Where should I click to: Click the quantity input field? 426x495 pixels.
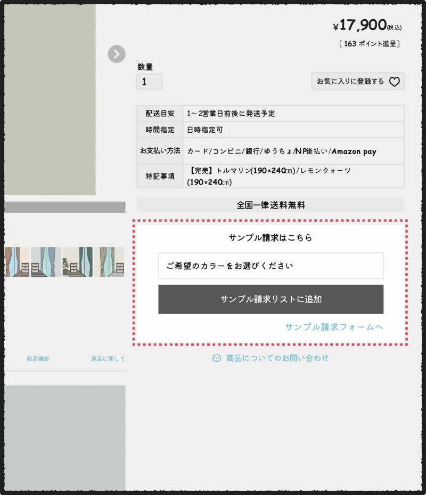click(149, 82)
